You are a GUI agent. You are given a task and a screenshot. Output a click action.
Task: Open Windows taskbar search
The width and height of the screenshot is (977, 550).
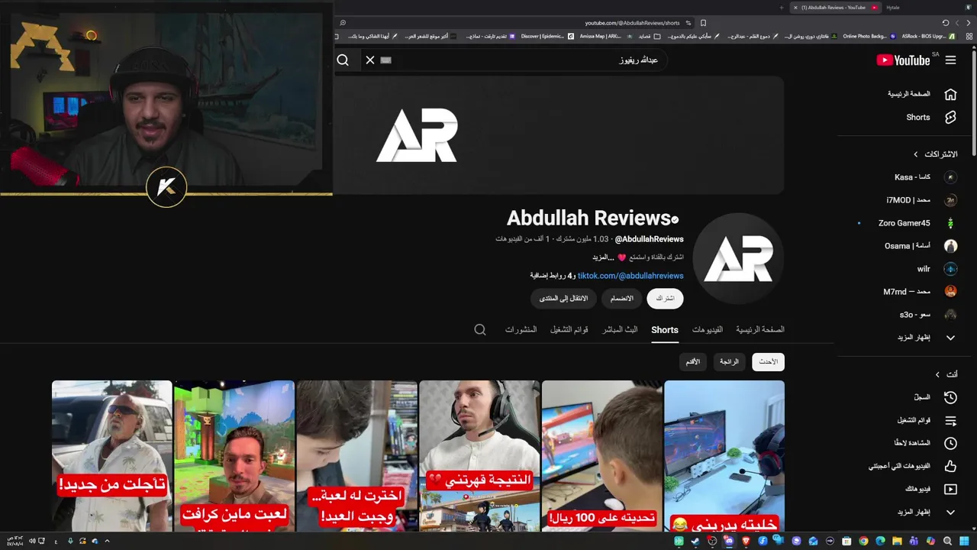pos(947,542)
